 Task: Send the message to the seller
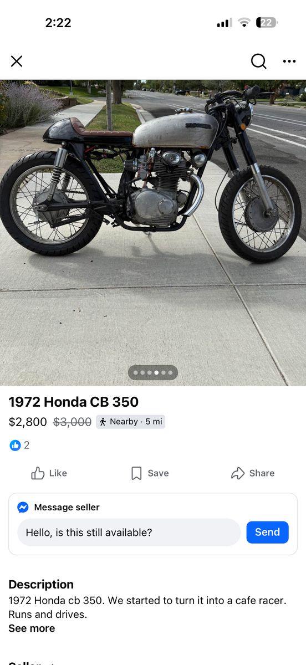click(x=267, y=532)
